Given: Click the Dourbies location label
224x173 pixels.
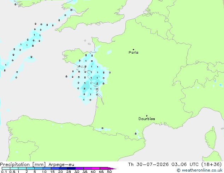Looking at the screenshot, I should (x=147, y=119).
